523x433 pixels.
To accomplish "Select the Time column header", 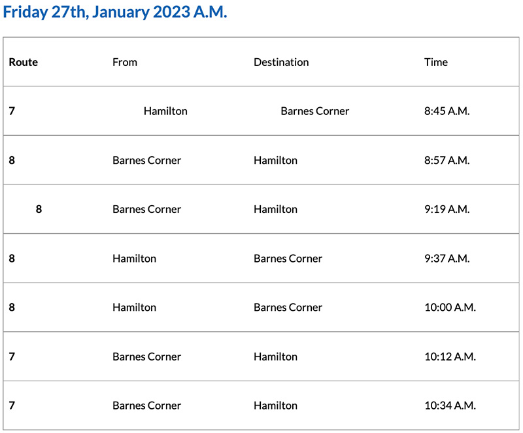I will [436, 62].
